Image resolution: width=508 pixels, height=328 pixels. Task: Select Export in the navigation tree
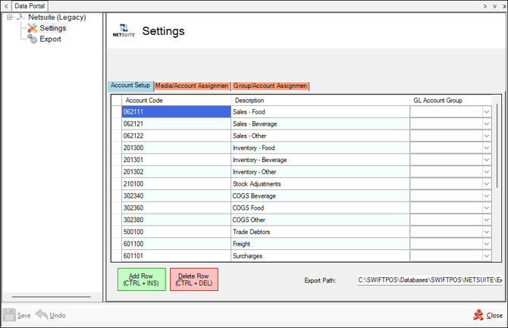(50, 39)
